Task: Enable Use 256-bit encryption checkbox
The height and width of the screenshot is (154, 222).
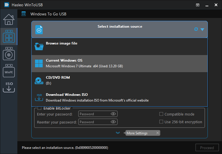Action: (161, 122)
